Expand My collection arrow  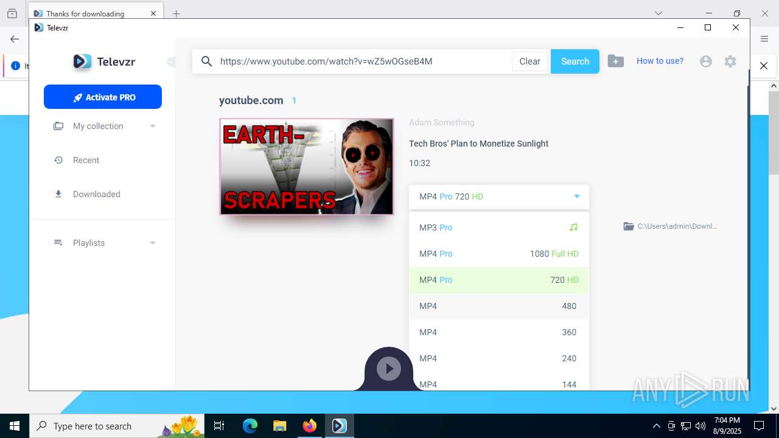(x=153, y=126)
